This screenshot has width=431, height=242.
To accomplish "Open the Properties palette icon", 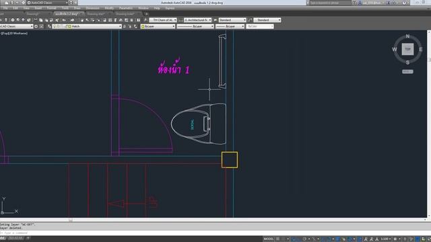I will coord(104,20).
